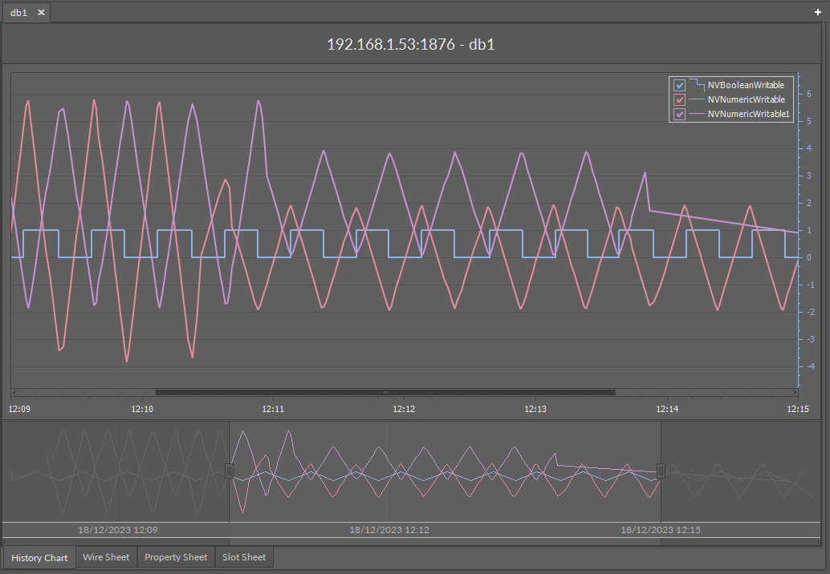
Task: Add a new tab with plus icon
Action: click(x=818, y=13)
